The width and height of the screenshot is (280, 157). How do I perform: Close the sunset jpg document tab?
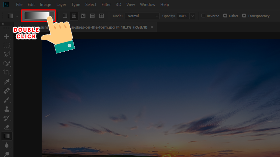[x=152, y=27]
